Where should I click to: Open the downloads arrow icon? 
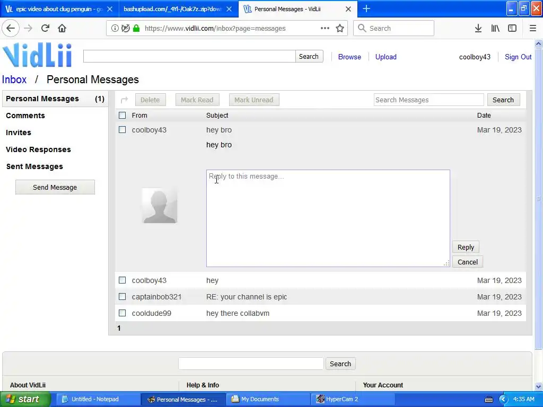pos(478,28)
